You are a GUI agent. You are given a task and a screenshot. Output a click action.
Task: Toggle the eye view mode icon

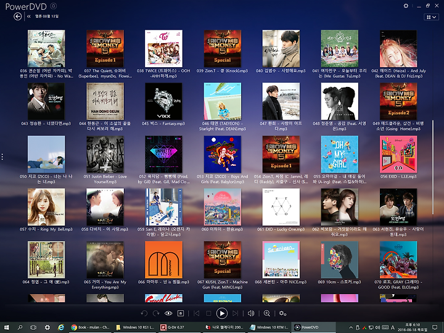coord(168,313)
